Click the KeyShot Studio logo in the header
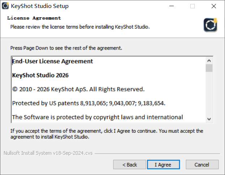Image resolution: width=225 pixels, height=175 pixels. tap(211, 25)
